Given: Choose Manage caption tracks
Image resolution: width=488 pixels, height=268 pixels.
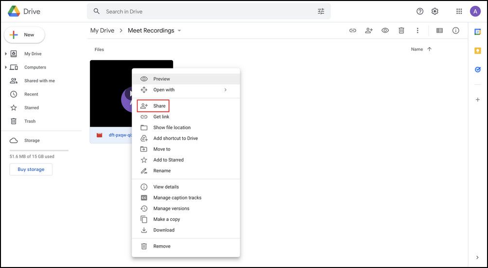Looking at the screenshot, I should pyautogui.click(x=186, y=198).
